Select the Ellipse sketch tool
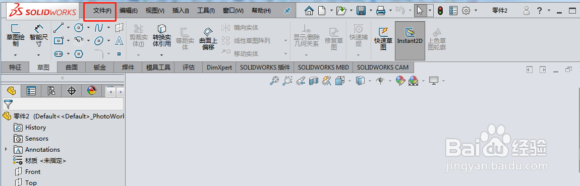Screen dimensions: 580x186 (99, 40)
